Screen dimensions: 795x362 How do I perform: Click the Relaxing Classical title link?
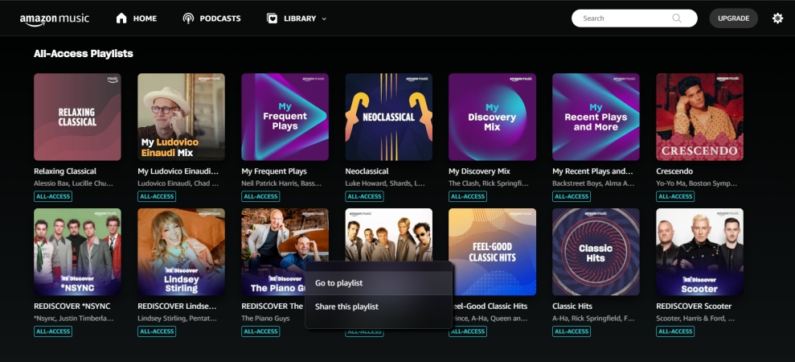(x=65, y=171)
